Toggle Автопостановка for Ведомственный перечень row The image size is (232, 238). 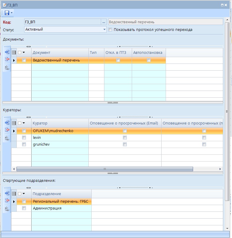click(x=149, y=60)
